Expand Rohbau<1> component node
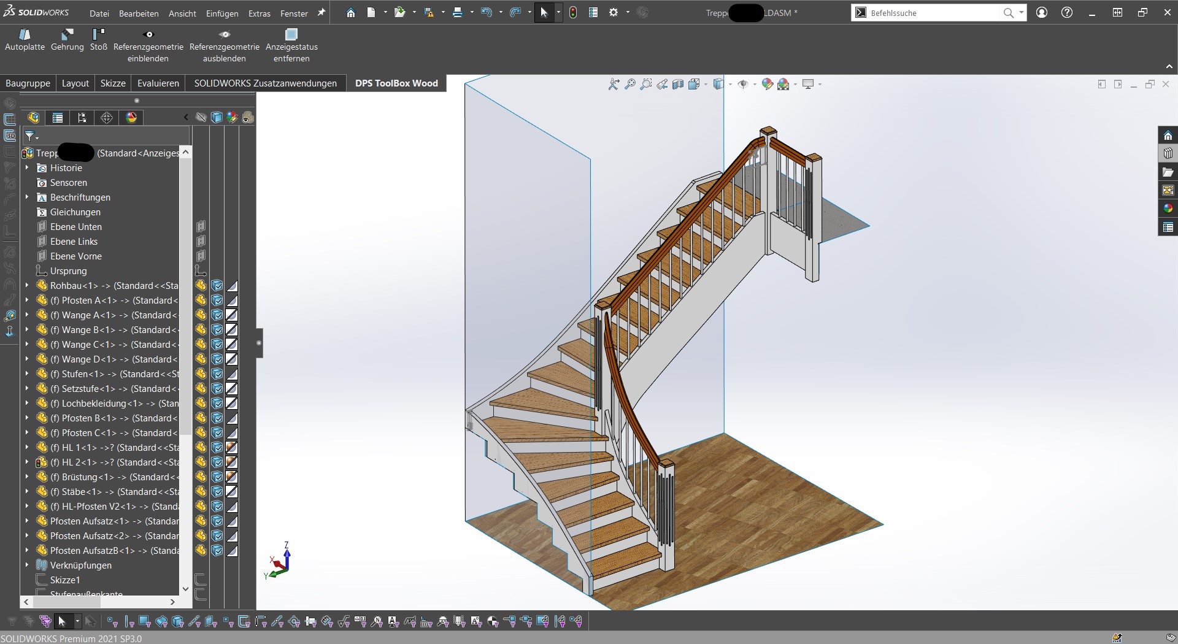Image resolution: width=1178 pixels, height=644 pixels. coord(27,285)
